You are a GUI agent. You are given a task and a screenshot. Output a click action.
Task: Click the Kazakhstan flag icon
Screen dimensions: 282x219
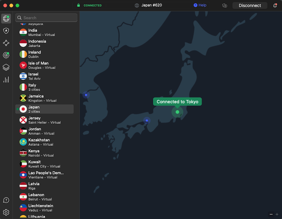pyautogui.click(x=23, y=142)
